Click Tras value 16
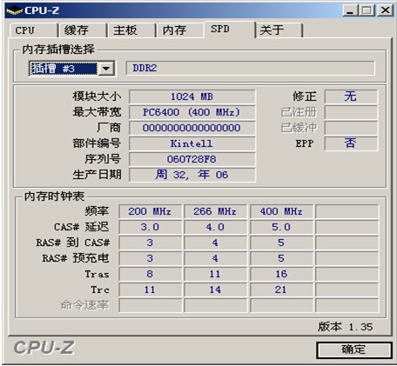 [281, 274]
